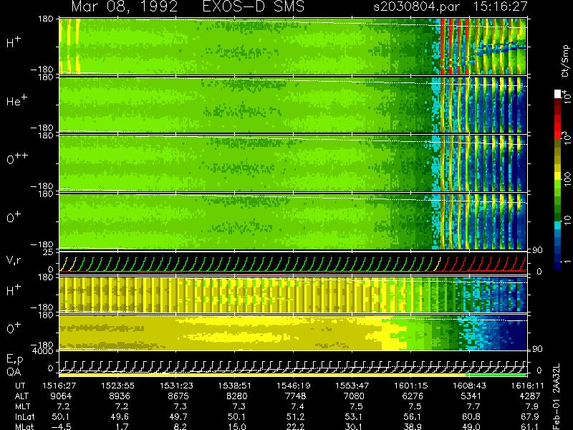The width and height of the screenshot is (573, 430).
Task: Click the ALT value "6276"
Action: [413, 396]
